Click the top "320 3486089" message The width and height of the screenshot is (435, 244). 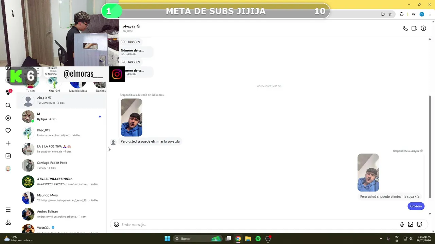tap(130, 42)
